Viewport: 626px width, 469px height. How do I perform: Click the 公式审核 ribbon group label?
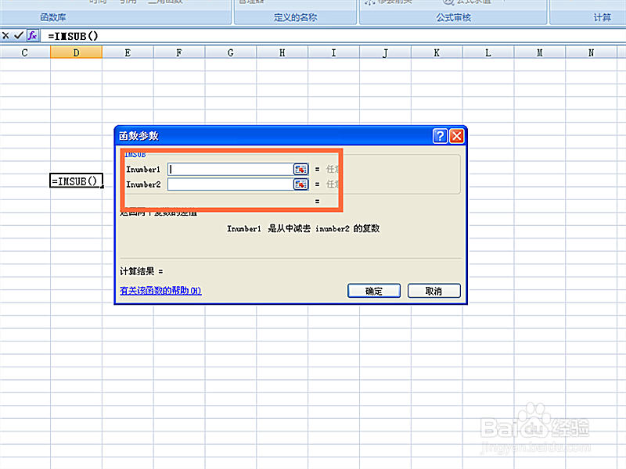(454, 17)
